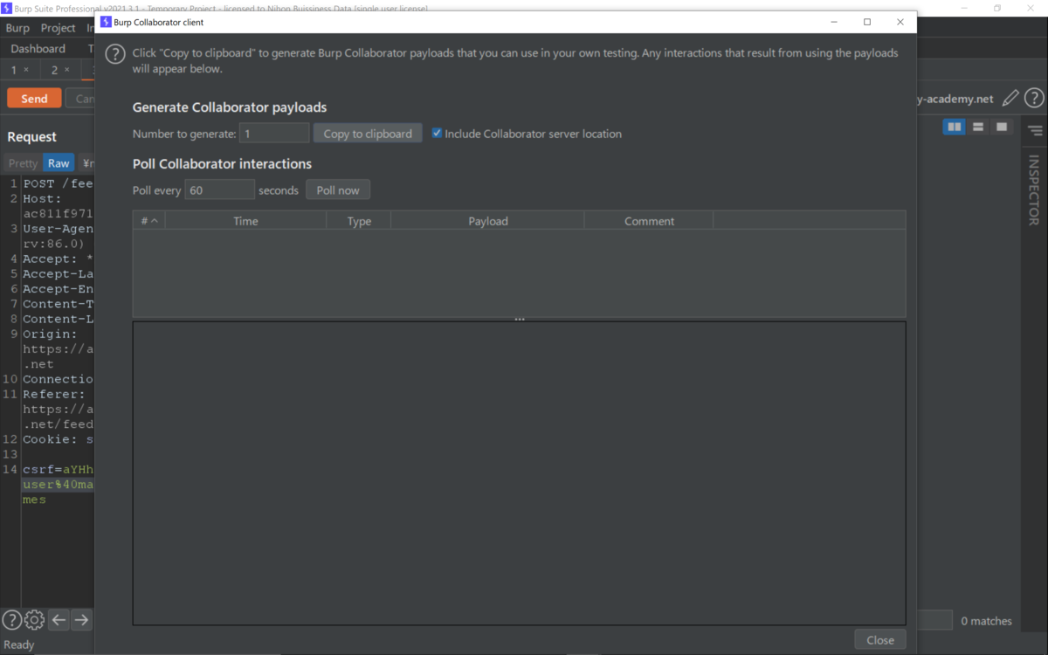This screenshot has width=1048, height=655.
Task: Select side-by-side layout icon
Action: [955, 128]
